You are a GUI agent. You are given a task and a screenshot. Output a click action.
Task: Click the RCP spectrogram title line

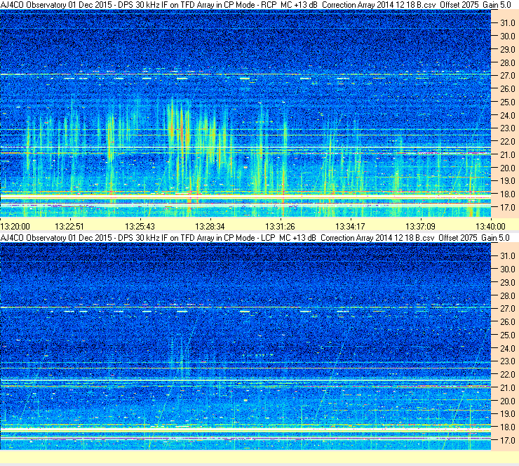[x=255, y=5]
